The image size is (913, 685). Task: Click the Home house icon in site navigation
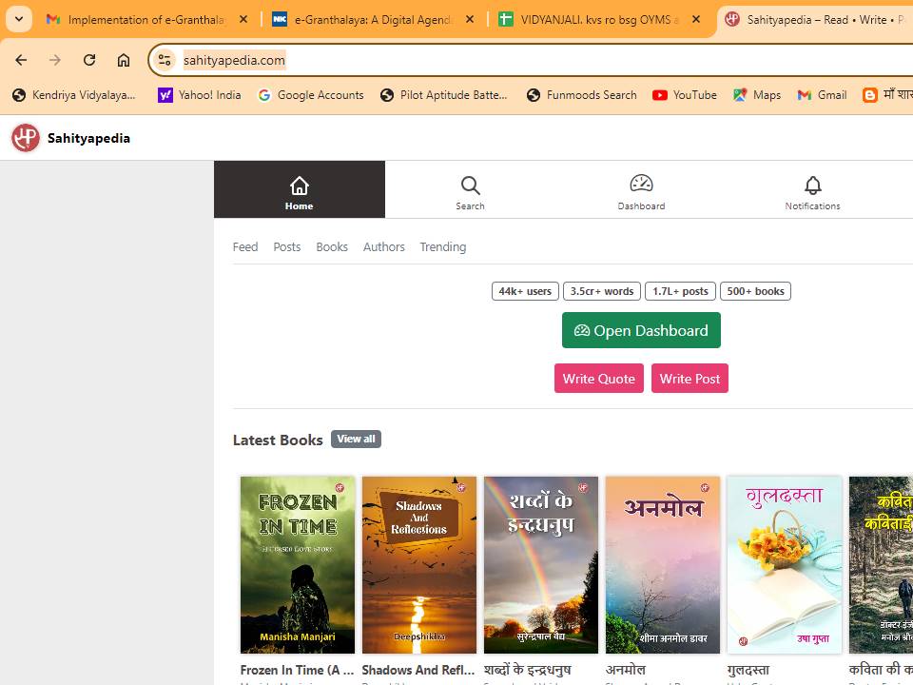point(299,185)
